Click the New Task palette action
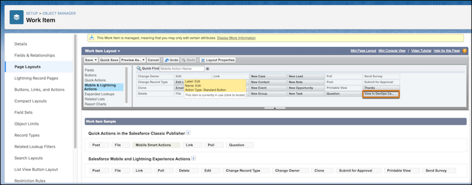The image size is (472, 185). (x=305, y=94)
